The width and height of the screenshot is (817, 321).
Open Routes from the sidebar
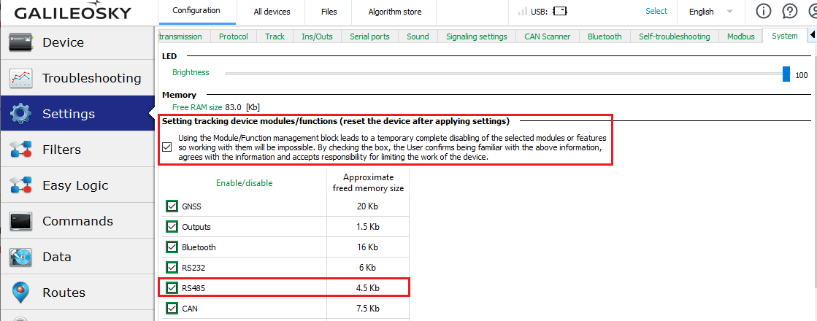click(x=64, y=293)
